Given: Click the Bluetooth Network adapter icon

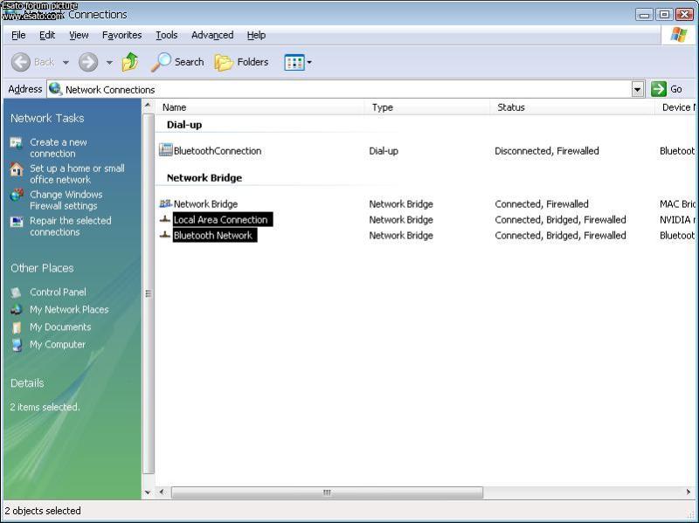Looking at the screenshot, I should [x=165, y=235].
